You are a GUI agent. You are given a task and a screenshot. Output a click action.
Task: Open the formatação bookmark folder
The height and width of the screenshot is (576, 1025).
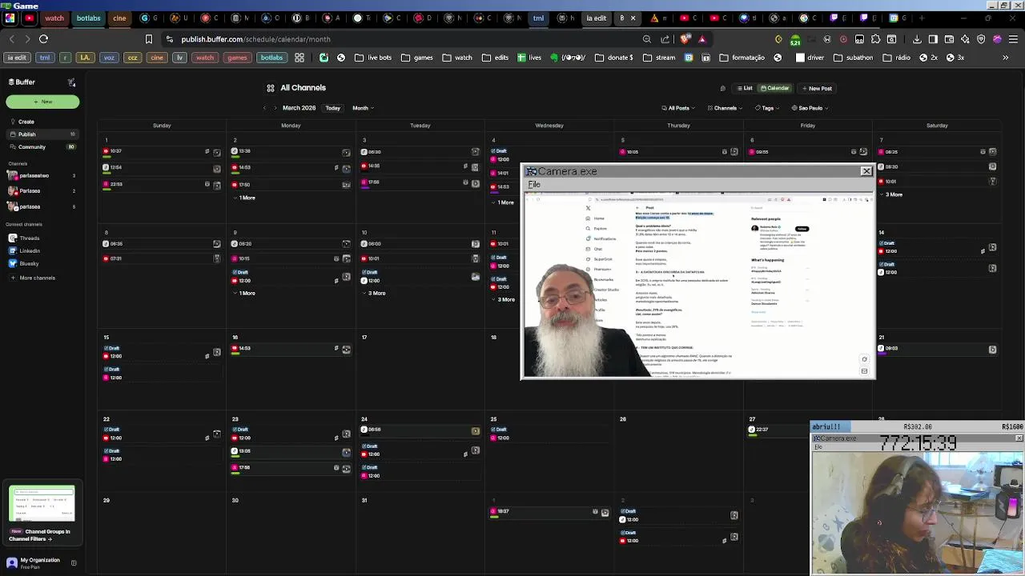[x=742, y=58]
